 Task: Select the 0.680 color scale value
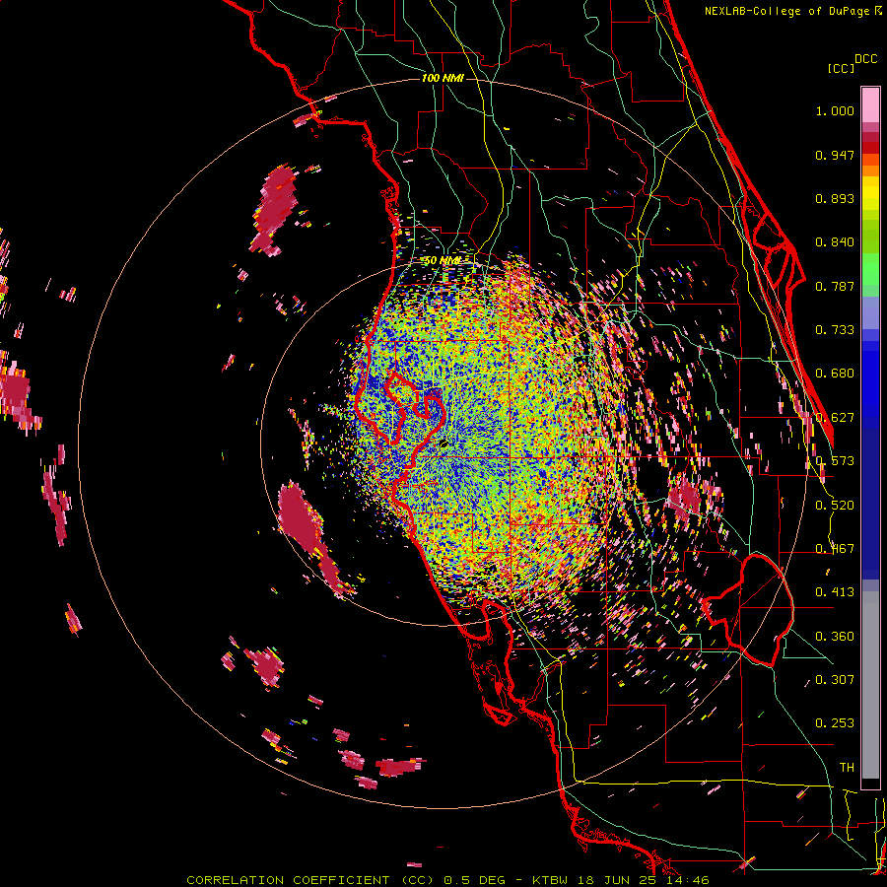coord(835,374)
